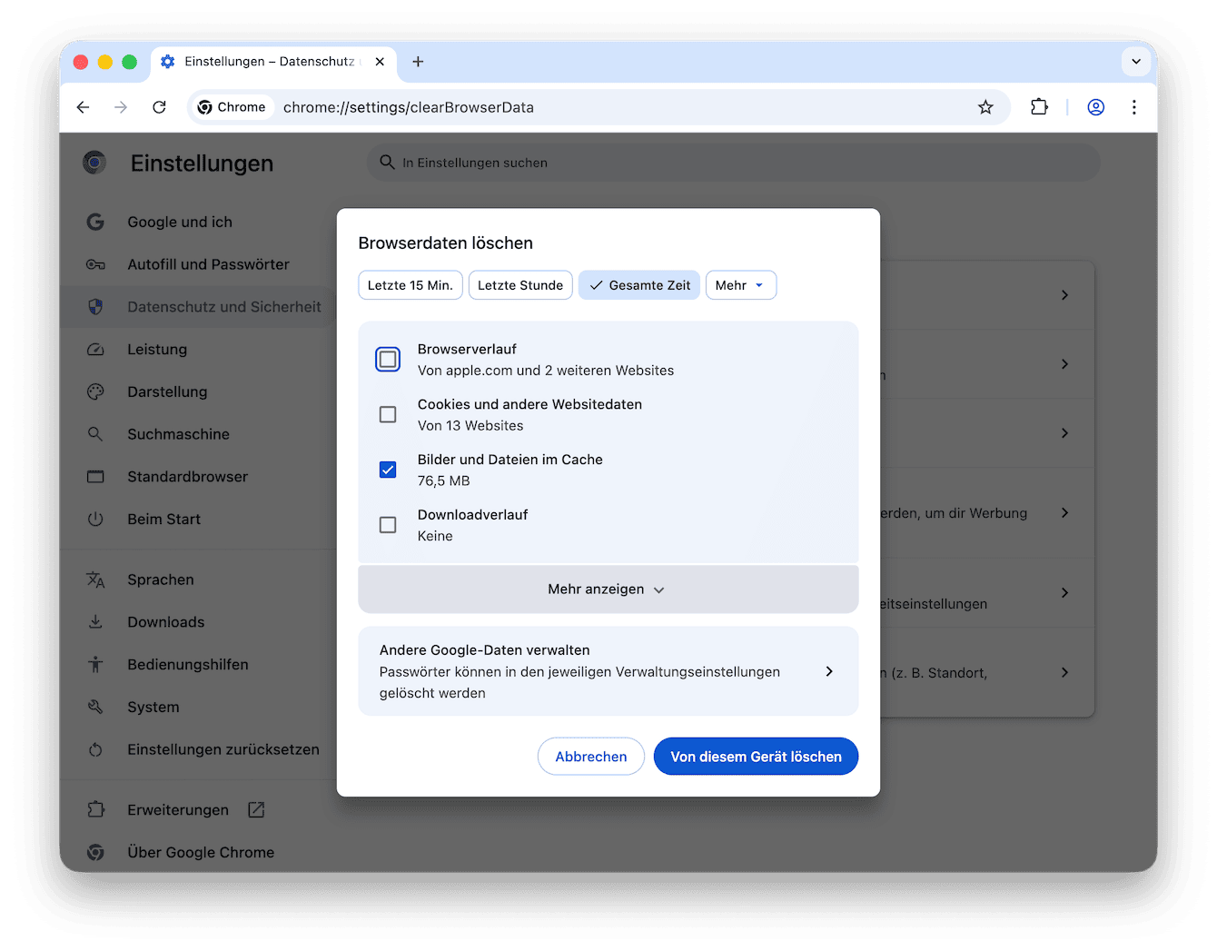
Task: Check Cookies und andere Websitedaten
Action: click(388, 414)
